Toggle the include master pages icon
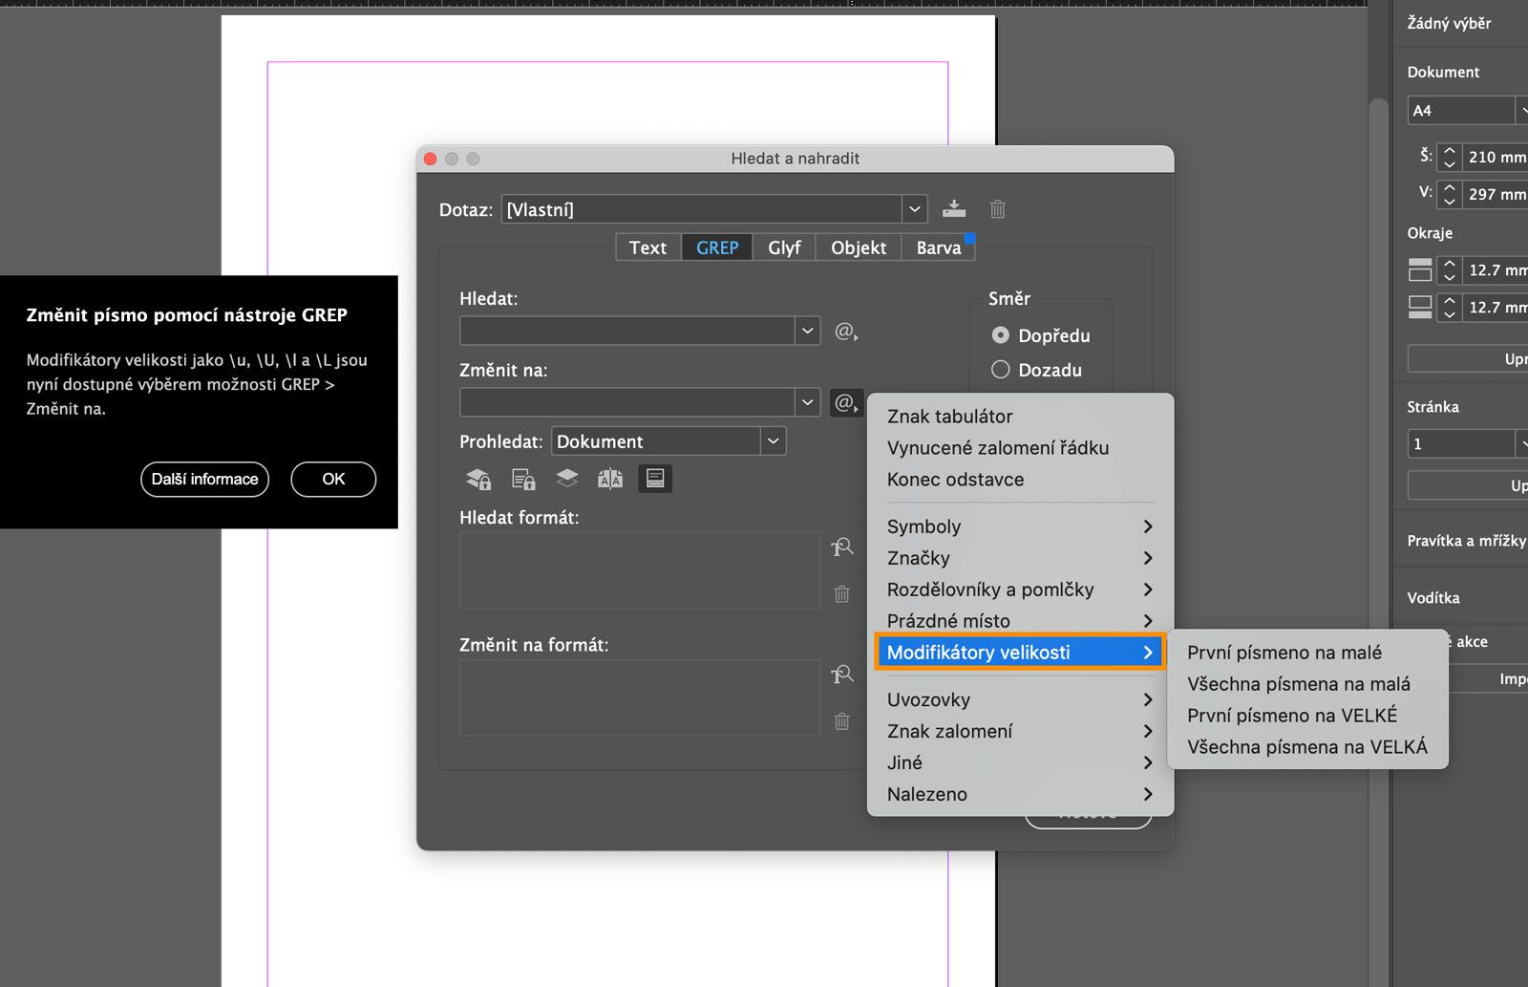 click(x=610, y=479)
